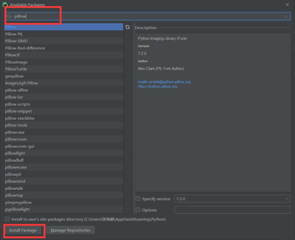The height and width of the screenshot is (240, 295).
Task: Click the Python Imaging Library (Fork) description text
Action: pyautogui.click(x=162, y=38)
